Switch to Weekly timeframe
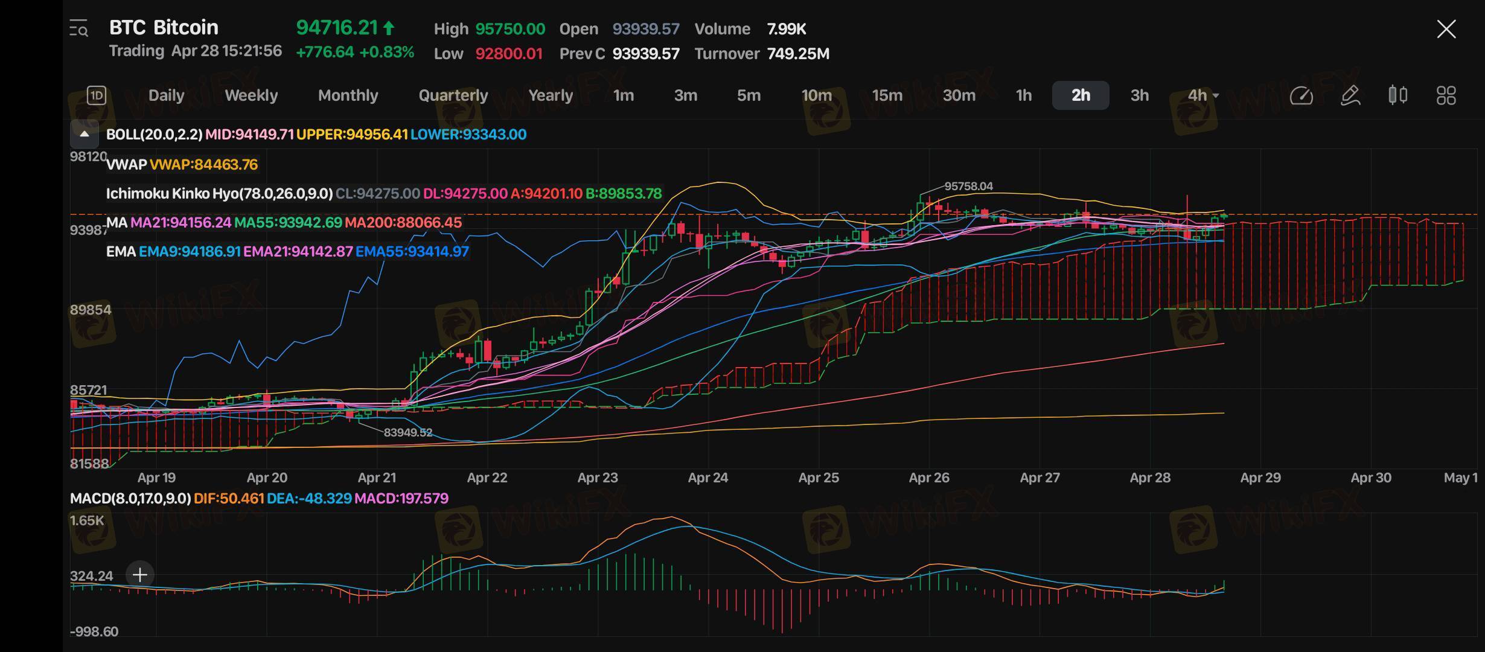The height and width of the screenshot is (652, 1485). pos(251,95)
